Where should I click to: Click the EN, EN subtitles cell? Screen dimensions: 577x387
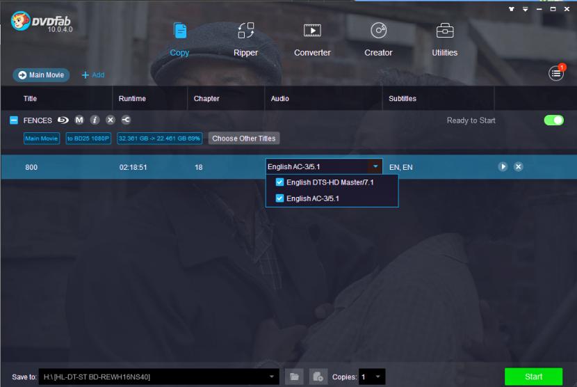[x=400, y=167]
